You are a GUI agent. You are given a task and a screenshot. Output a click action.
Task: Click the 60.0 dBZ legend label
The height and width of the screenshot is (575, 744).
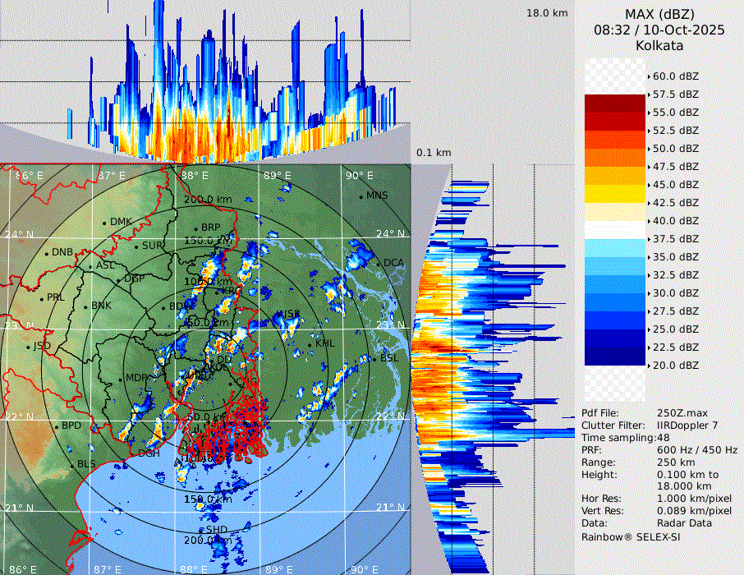(x=675, y=76)
